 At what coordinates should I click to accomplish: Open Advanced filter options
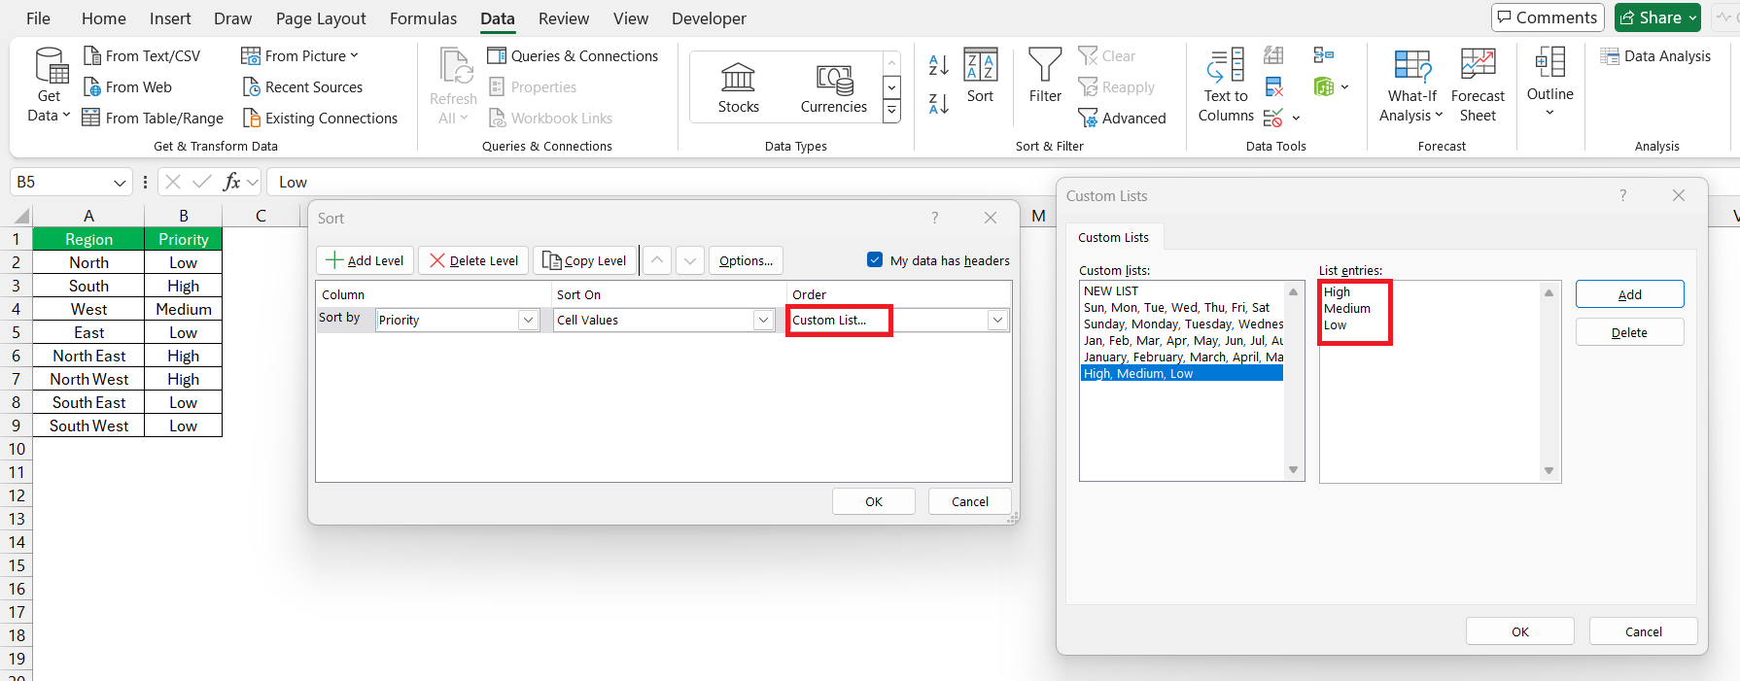(1123, 119)
